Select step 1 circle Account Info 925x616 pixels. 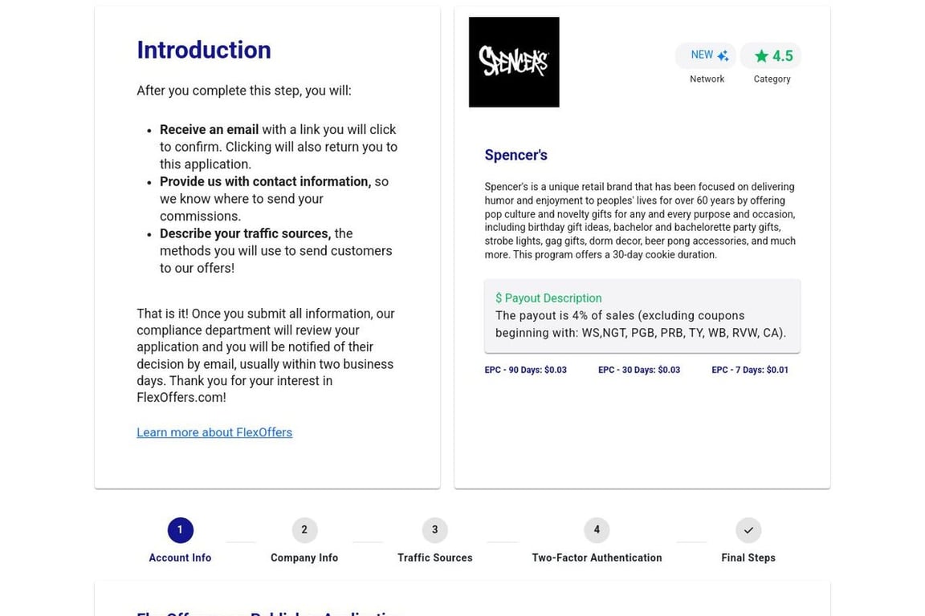[x=180, y=530]
